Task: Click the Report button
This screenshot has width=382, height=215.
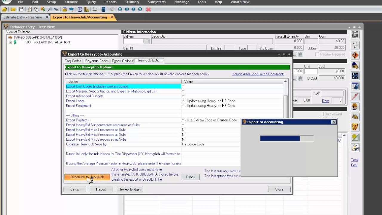Action: (x=101, y=189)
